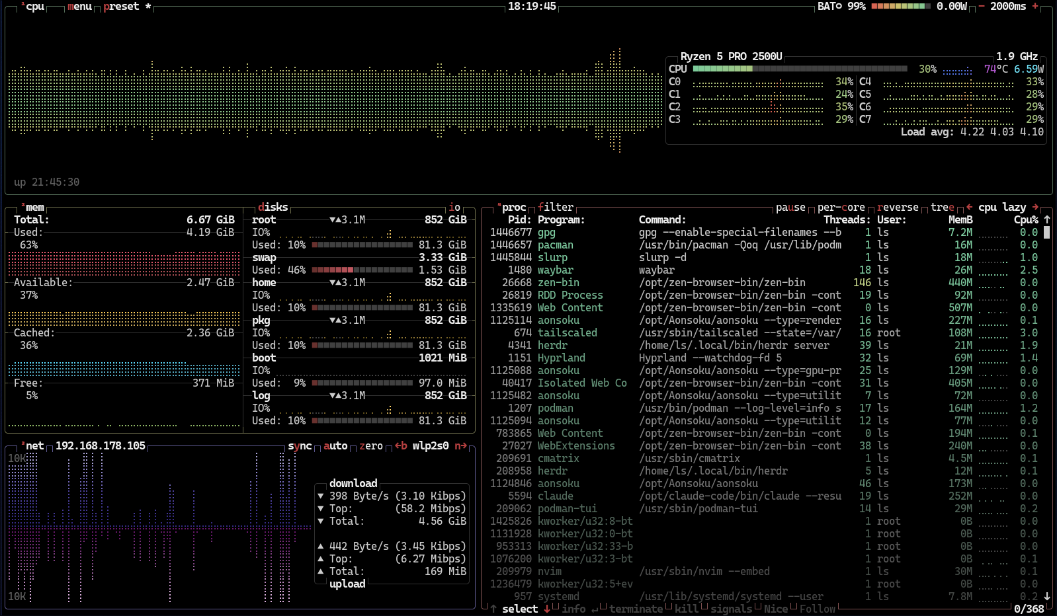The image size is (1057, 616).
Task: Click Nice in process footer
Action: pyautogui.click(x=776, y=609)
